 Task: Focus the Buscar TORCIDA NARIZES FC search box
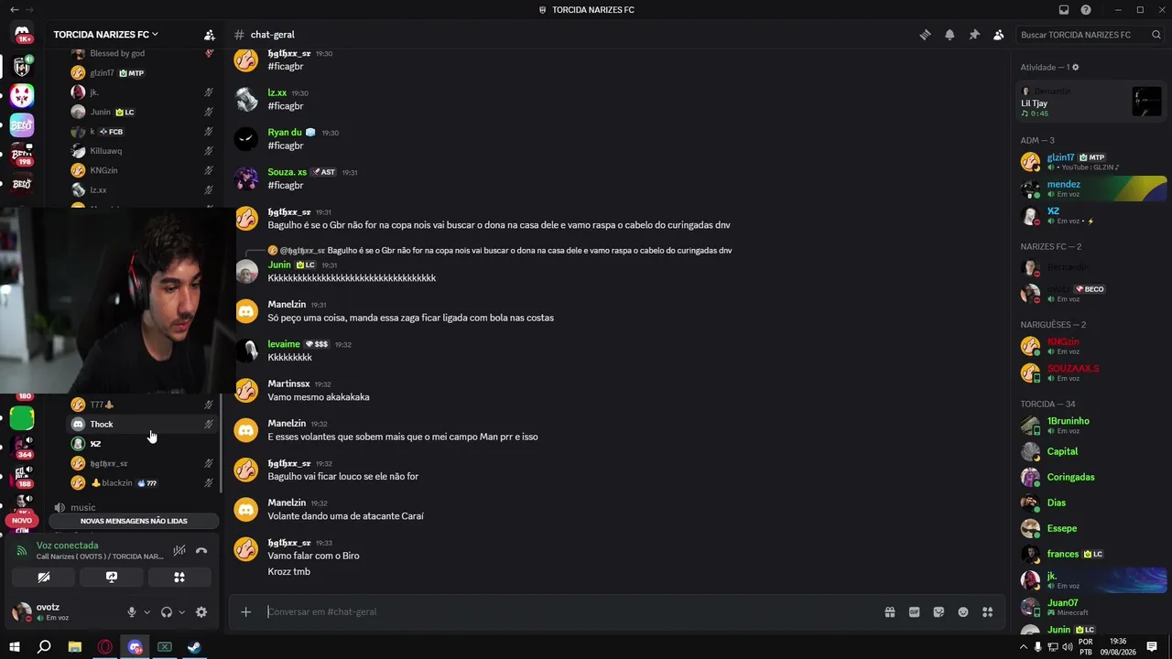point(1083,35)
